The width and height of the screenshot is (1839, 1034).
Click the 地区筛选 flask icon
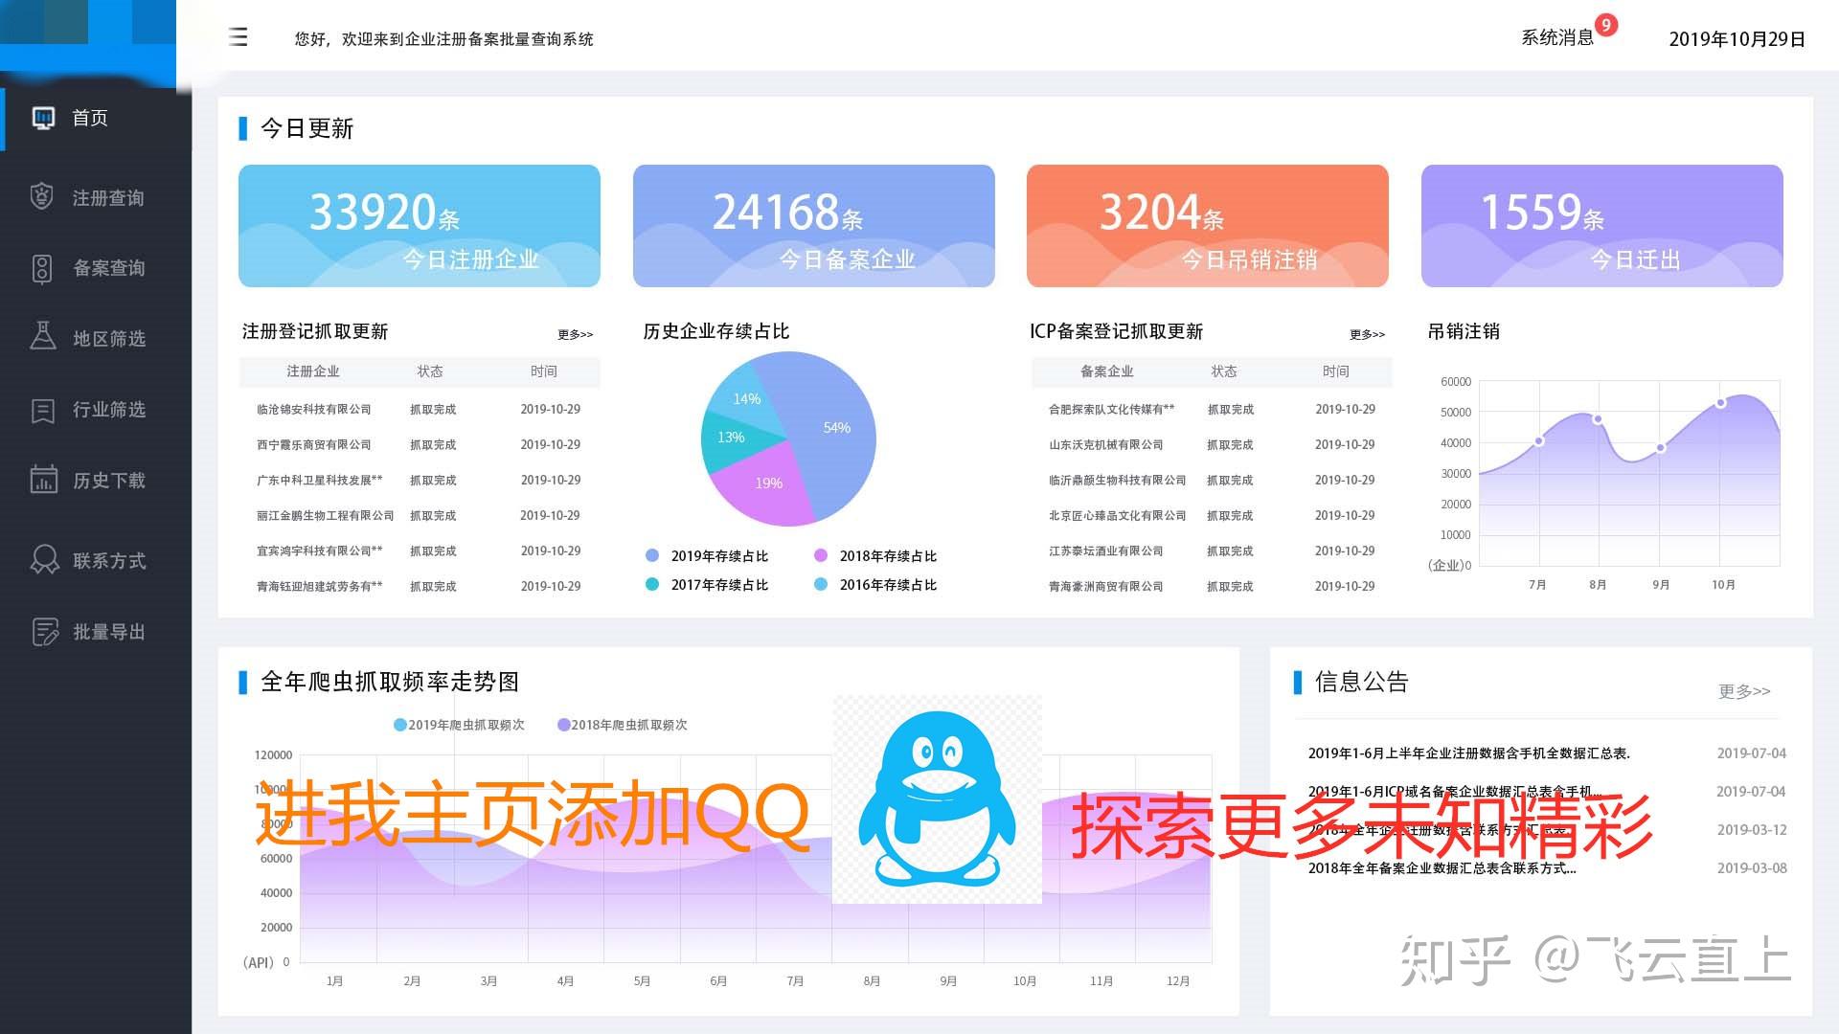coord(42,336)
